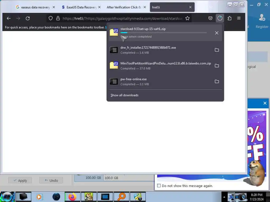This screenshot has width=270, height=202.
Task: Open the magnifier search taskbar icon
Action: [x=122, y=197]
